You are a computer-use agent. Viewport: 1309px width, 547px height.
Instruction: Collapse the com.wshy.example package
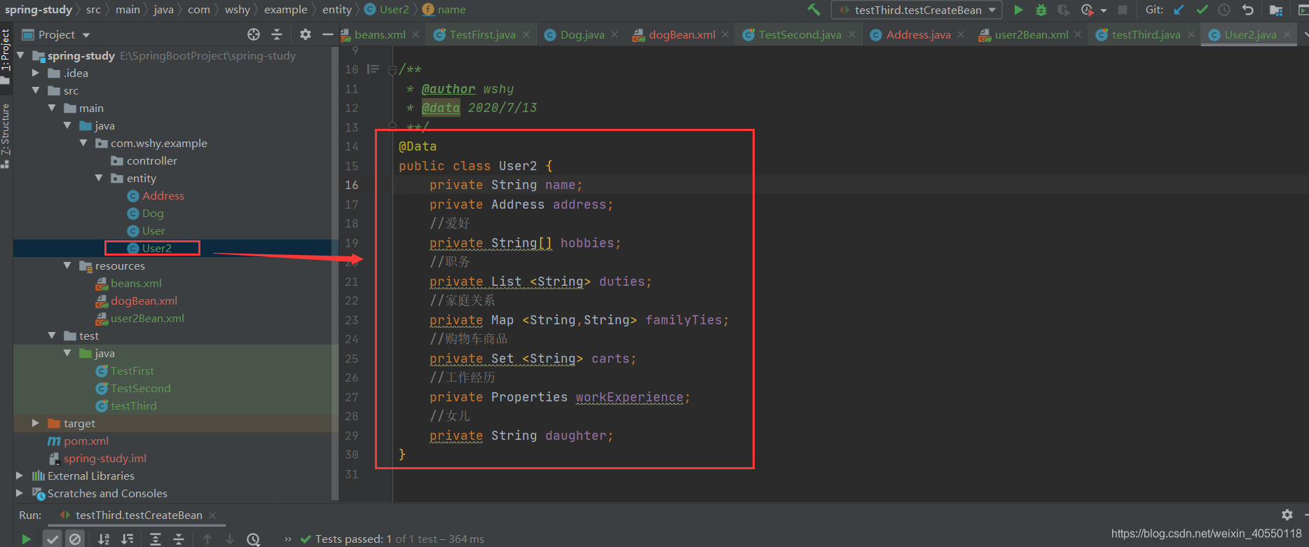tap(83, 143)
